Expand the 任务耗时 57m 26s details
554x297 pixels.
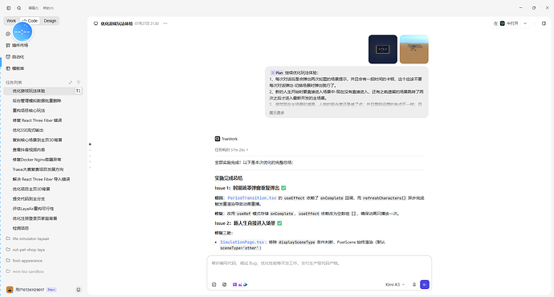point(231,150)
